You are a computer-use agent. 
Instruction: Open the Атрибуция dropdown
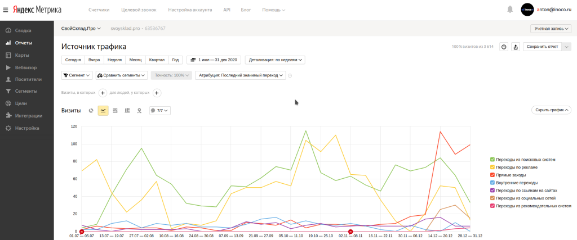240,75
